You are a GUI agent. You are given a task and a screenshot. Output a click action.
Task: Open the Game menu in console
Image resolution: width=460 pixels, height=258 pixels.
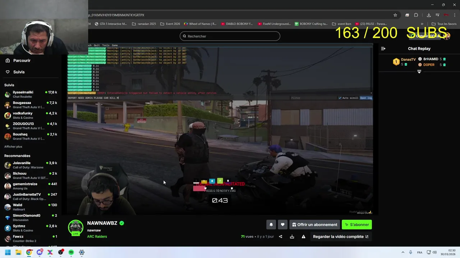tap(115, 46)
